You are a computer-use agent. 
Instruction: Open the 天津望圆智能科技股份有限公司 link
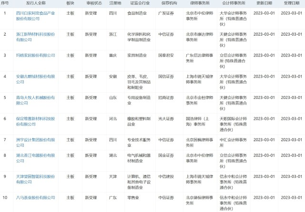[x=35, y=179]
